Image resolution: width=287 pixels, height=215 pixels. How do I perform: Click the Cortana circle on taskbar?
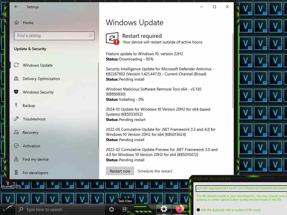[x=111, y=209]
